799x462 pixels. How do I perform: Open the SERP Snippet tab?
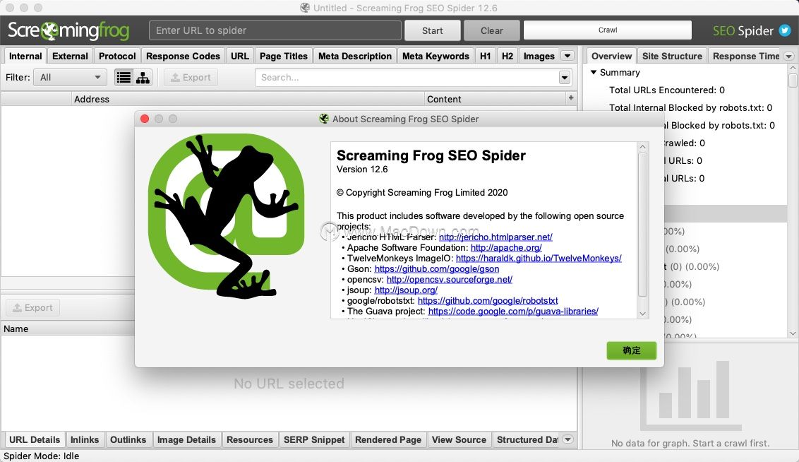pyautogui.click(x=314, y=439)
